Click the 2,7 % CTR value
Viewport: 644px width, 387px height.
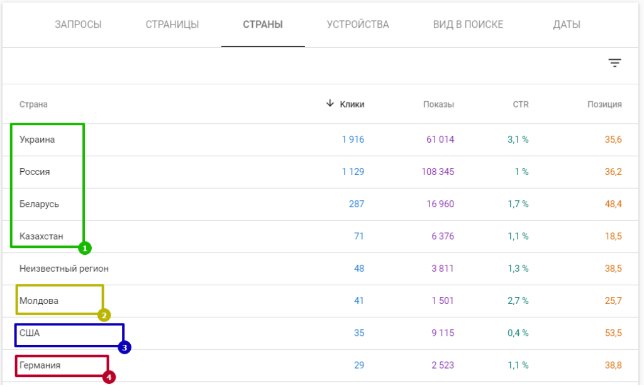(518, 301)
